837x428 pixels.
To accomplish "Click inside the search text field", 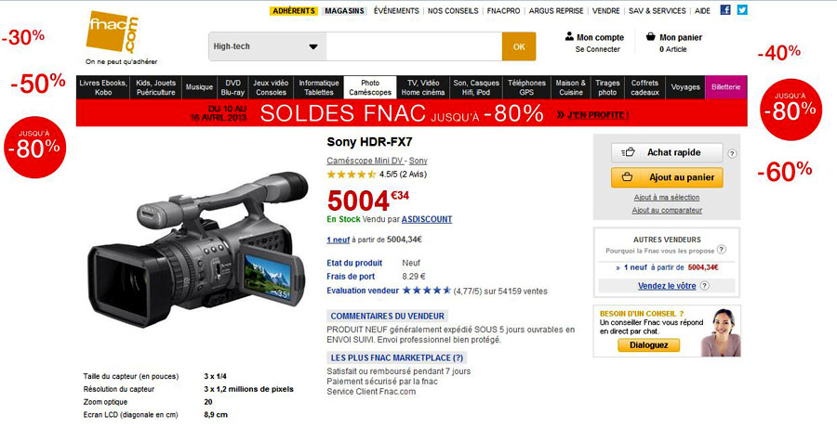I will tap(414, 46).
